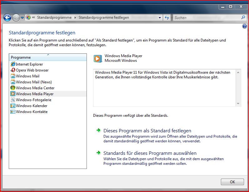Click Windows Media Player icon in list
The width and height of the screenshot is (249, 192).
pyautogui.click(x=13, y=94)
